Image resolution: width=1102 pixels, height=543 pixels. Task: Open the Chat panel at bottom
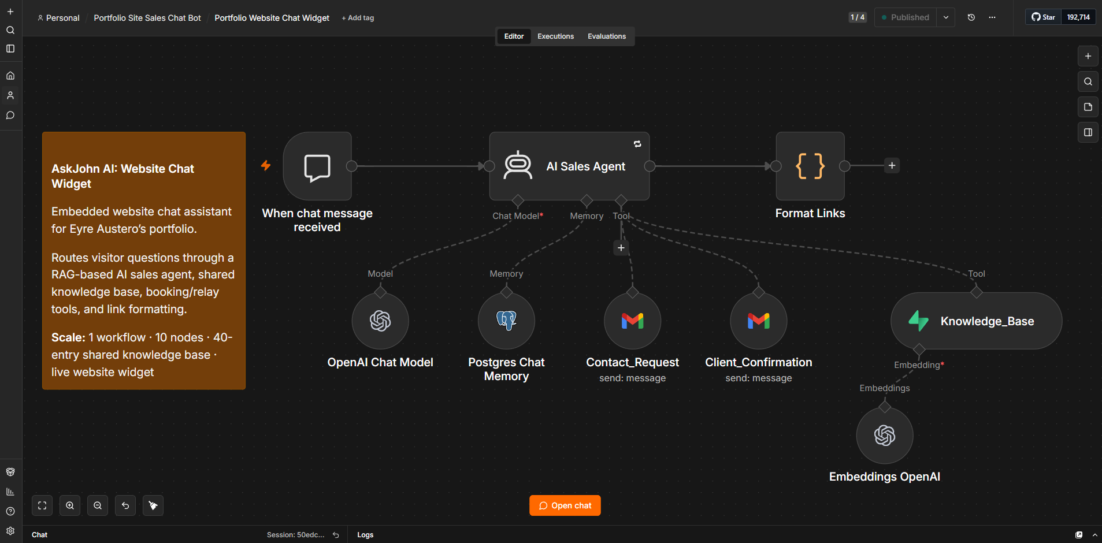coord(39,535)
